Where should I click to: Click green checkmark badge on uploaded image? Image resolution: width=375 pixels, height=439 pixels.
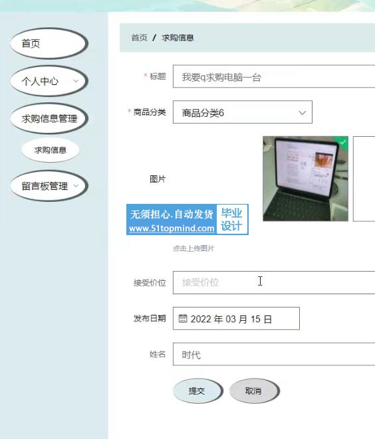coord(343,142)
